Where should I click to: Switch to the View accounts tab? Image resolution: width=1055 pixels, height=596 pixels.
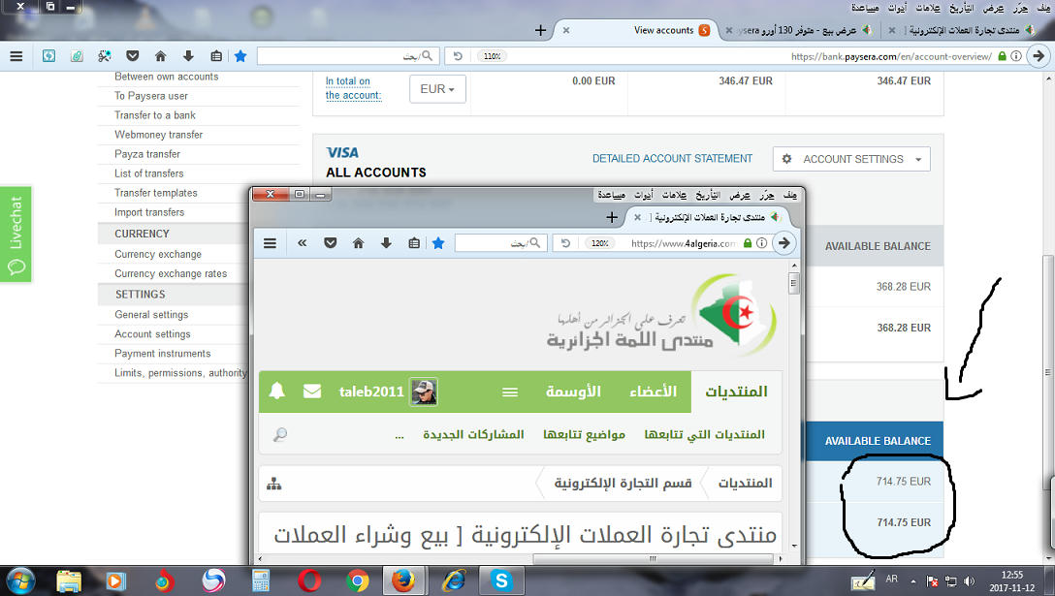pyautogui.click(x=663, y=30)
